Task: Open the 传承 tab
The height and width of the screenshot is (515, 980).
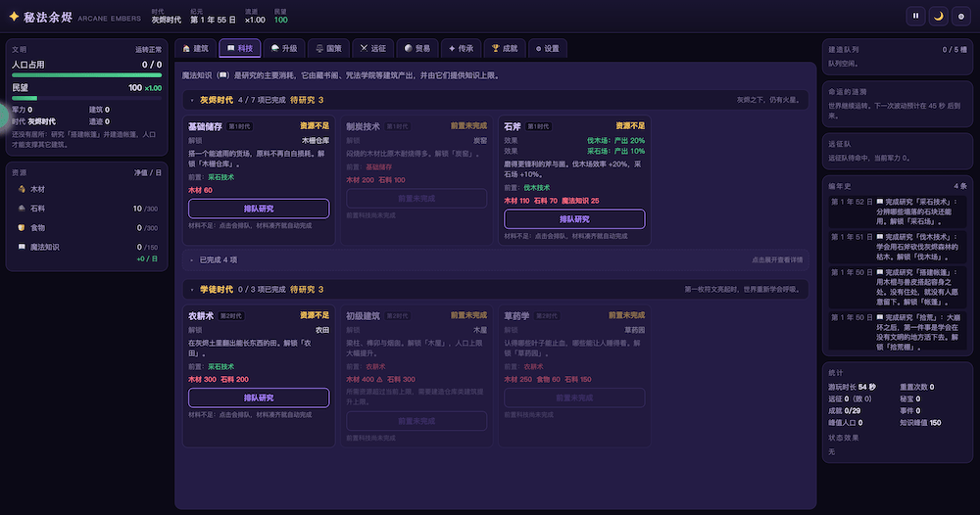Action: pyautogui.click(x=462, y=48)
